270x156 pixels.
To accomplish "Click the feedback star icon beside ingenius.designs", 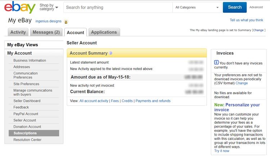I will (66, 22).
